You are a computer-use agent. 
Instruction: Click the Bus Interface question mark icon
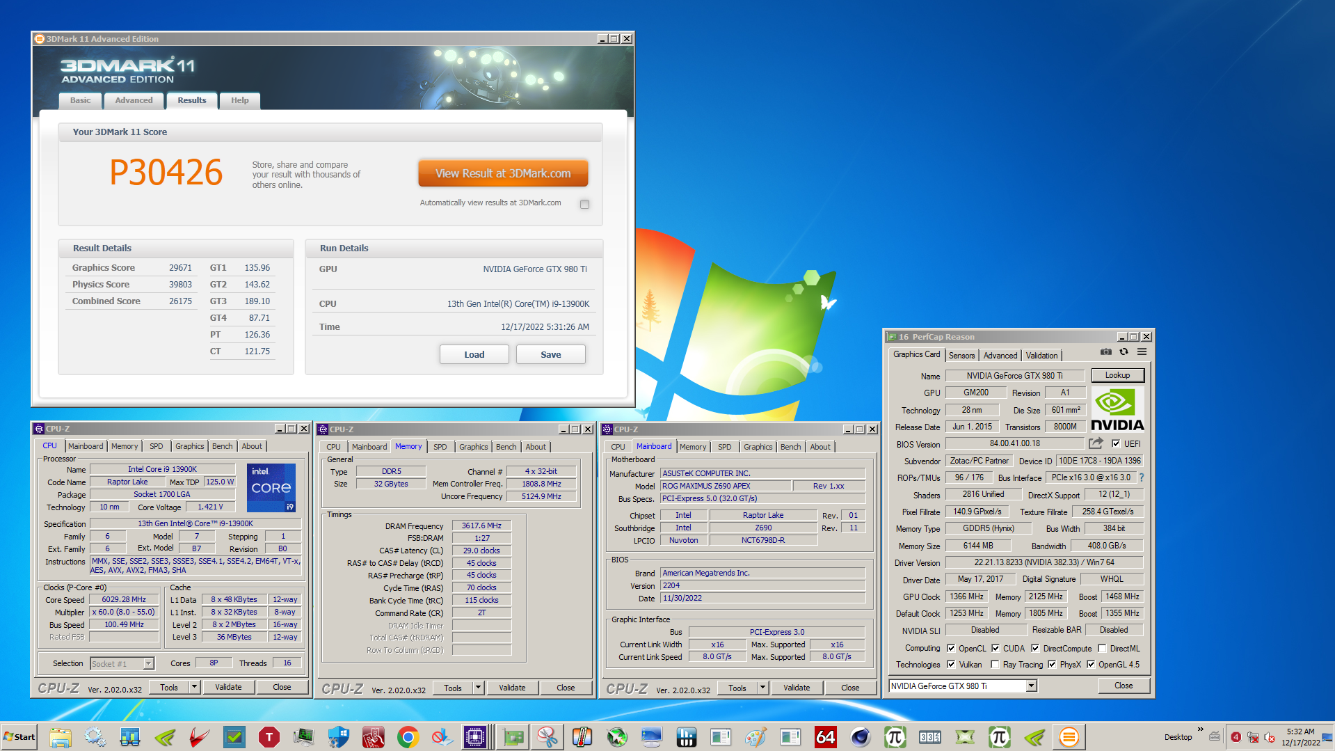pos(1141,477)
